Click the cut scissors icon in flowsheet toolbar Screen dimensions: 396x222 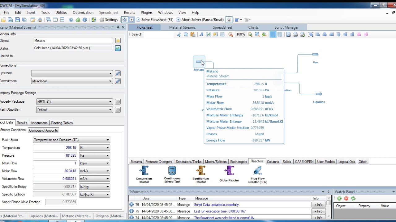[x=179, y=35]
